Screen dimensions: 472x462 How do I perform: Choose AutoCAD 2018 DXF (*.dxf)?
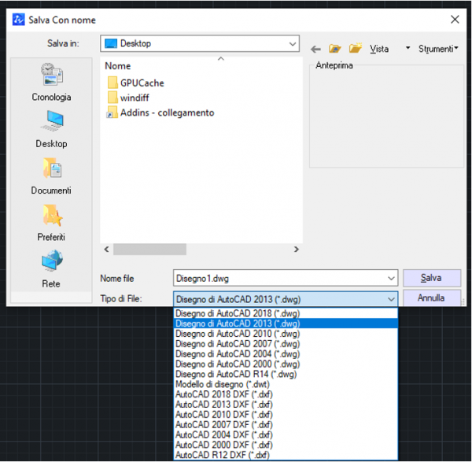[286, 394]
